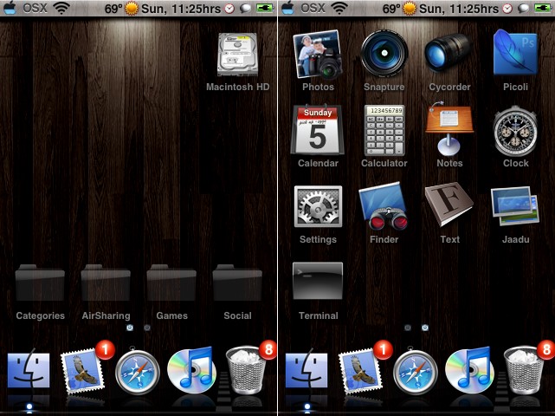Open iTunes disc icon in right screen dock

point(469,370)
